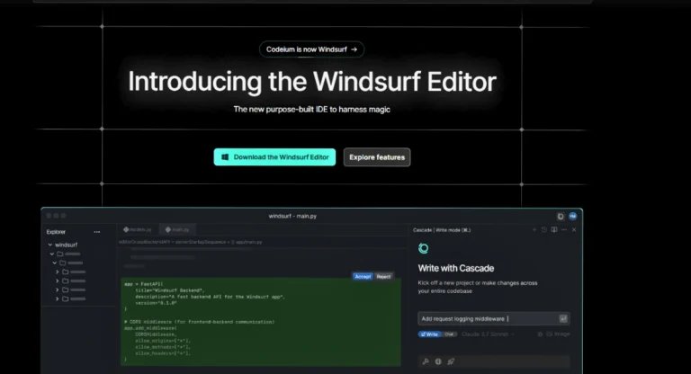Image resolution: width=691 pixels, height=374 pixels.
Task: Close the Cascade panel
Action: 574,230
